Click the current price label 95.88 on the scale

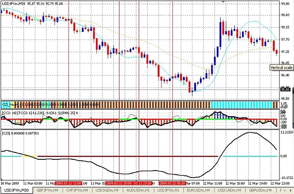[285, 90]
